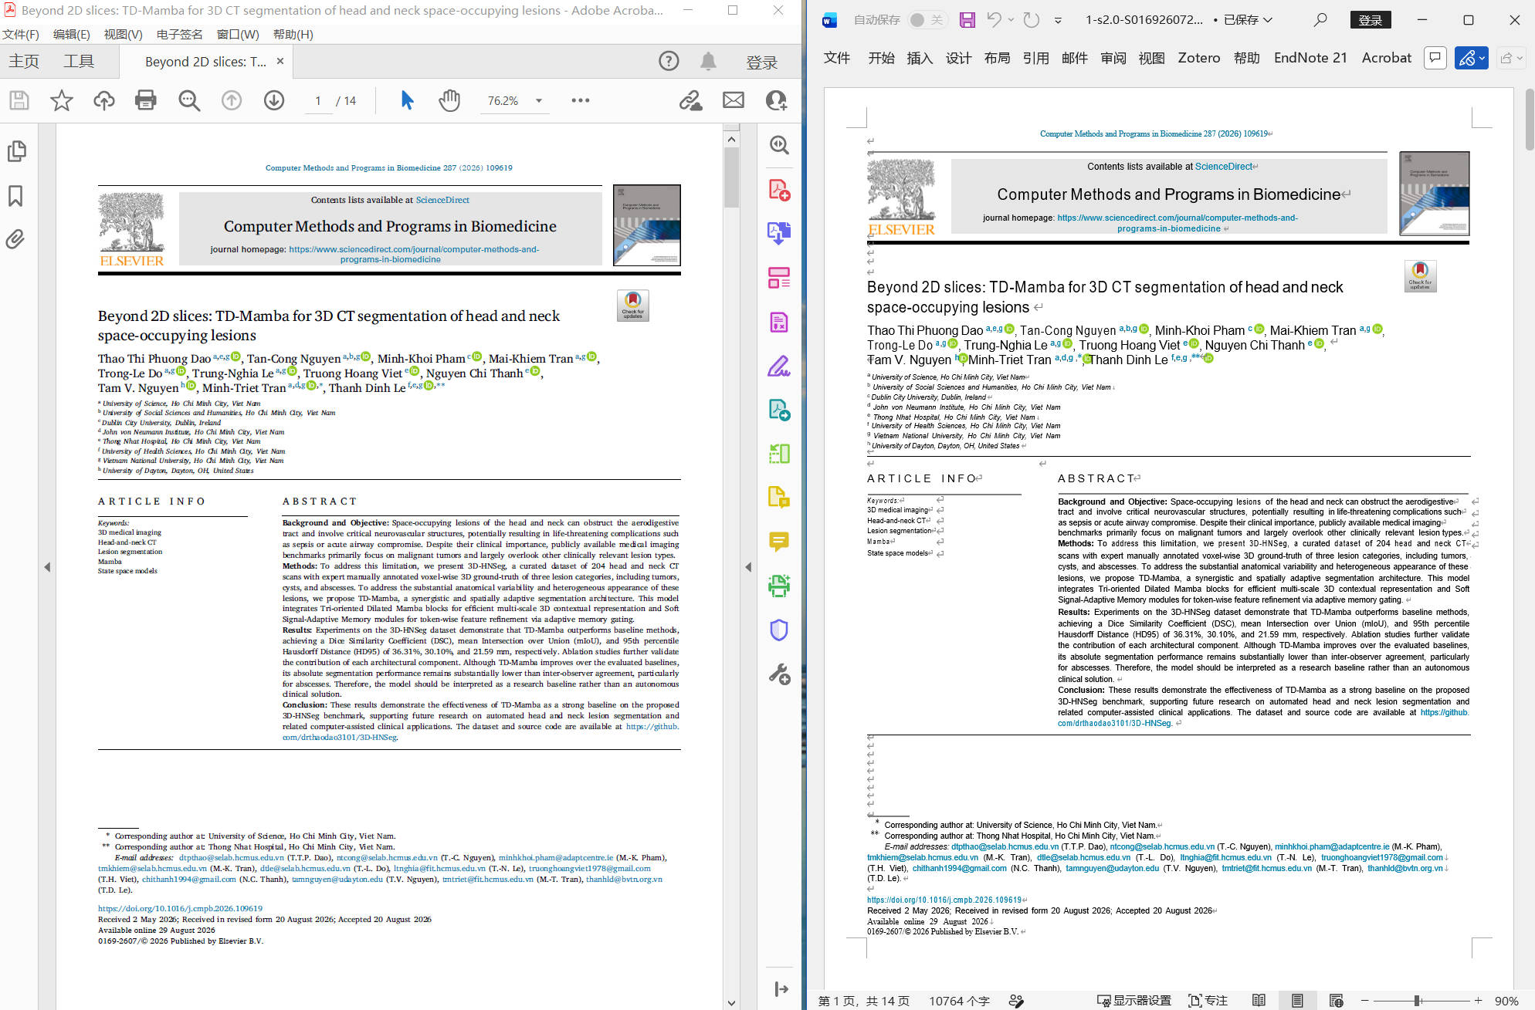The width and height of the screenshot is (1535, 1010).
Task: Expand Word Quick Access Toolbar customization arrow
Action: (1058, 20)
